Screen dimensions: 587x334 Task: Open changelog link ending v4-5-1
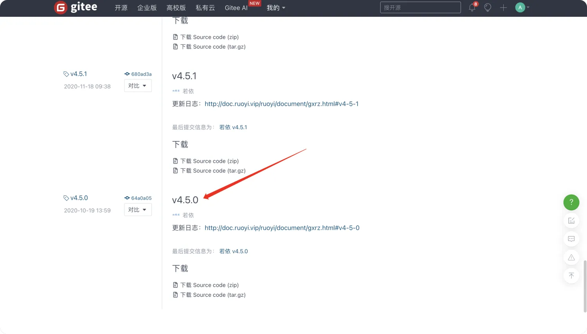(281, 104)
